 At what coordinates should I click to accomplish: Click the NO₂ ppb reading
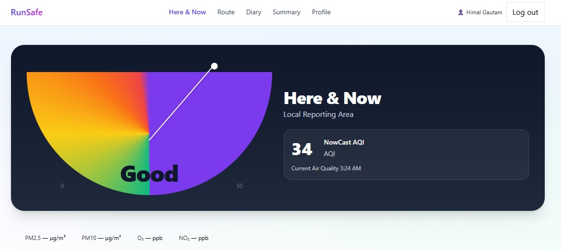[x=194, y=238]
